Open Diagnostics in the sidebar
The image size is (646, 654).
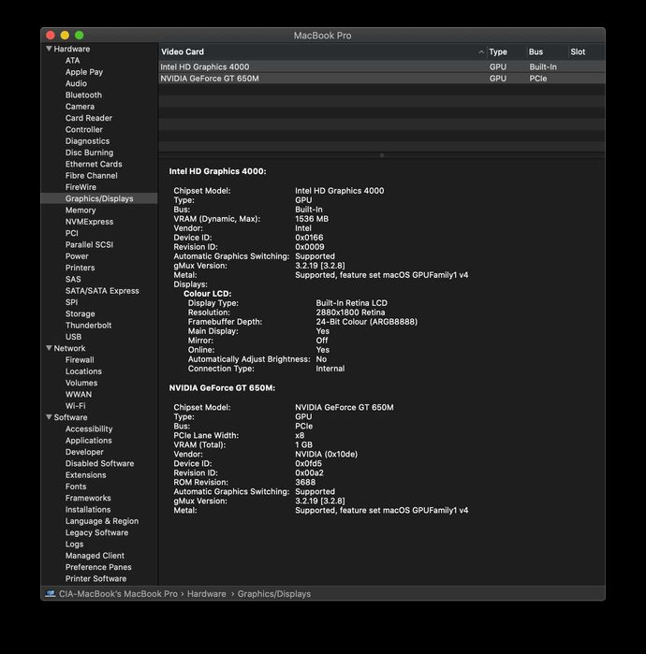pos(87,141)
